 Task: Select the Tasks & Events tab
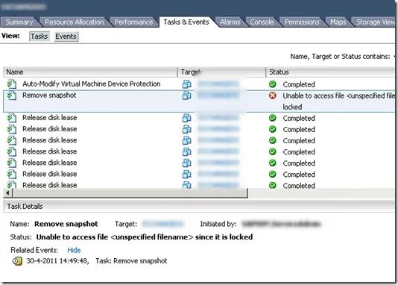click(186, 22)
